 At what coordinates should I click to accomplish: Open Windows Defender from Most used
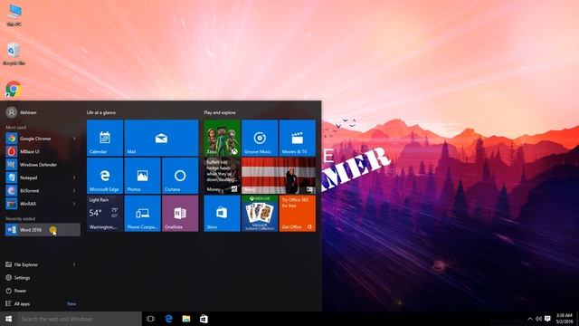tap(43, 165)
